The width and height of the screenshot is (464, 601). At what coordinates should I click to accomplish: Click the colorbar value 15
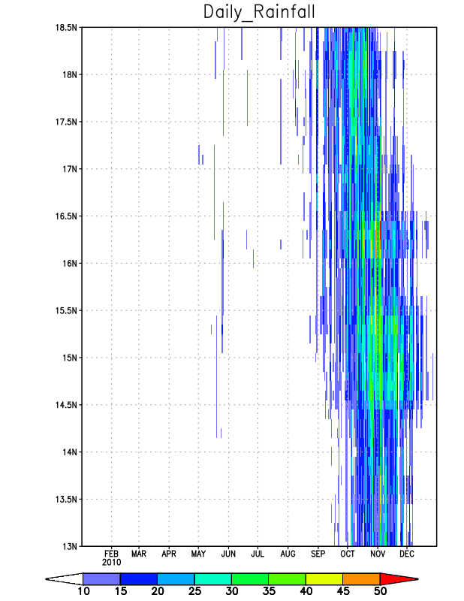(x=121, y=591)
